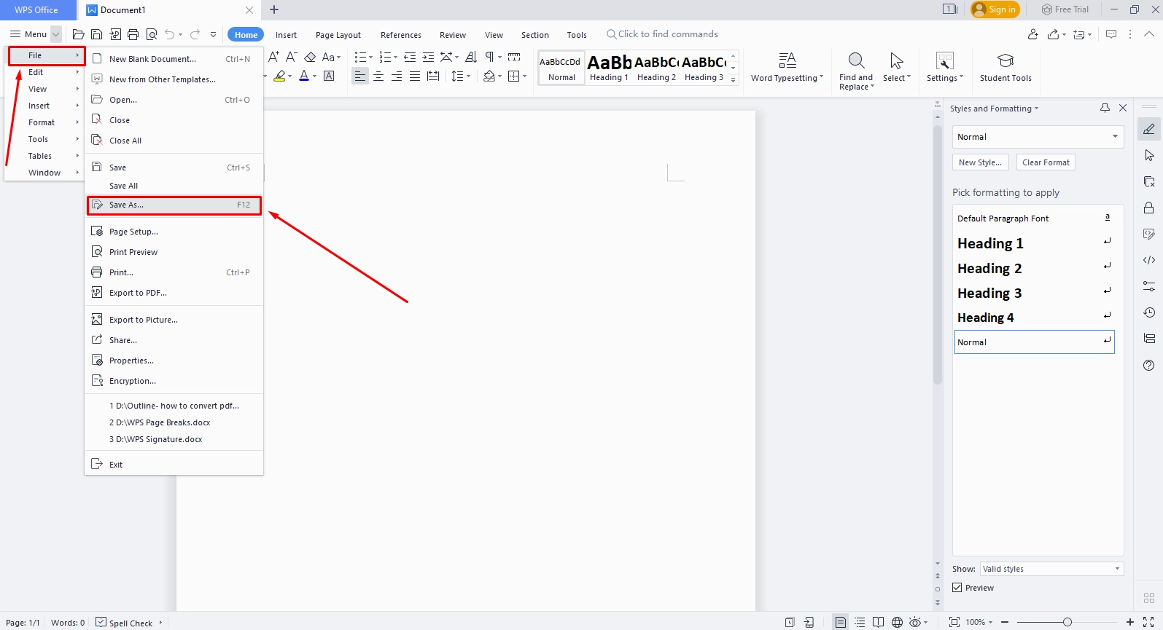The width and height of the screenshot is (1163, 630).
Task: Click the zoom slider handle
Action: click(1067, 622)
